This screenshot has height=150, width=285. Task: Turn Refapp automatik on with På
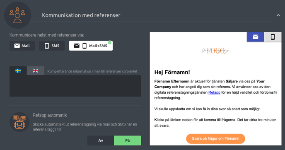(128, 140)
